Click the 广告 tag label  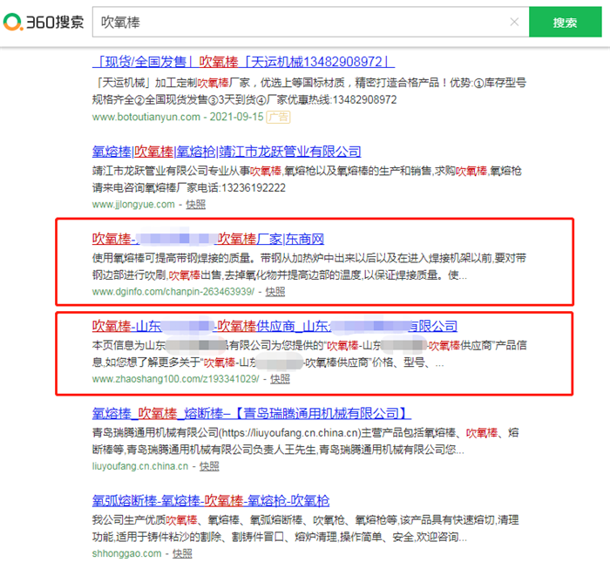tap(278, 117)
